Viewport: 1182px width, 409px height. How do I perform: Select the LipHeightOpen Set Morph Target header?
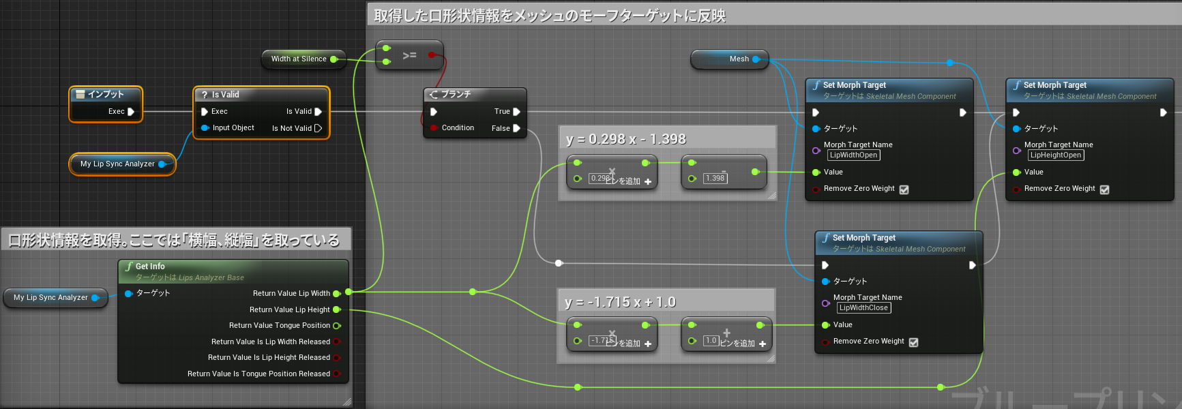(x=1089, y=90)
